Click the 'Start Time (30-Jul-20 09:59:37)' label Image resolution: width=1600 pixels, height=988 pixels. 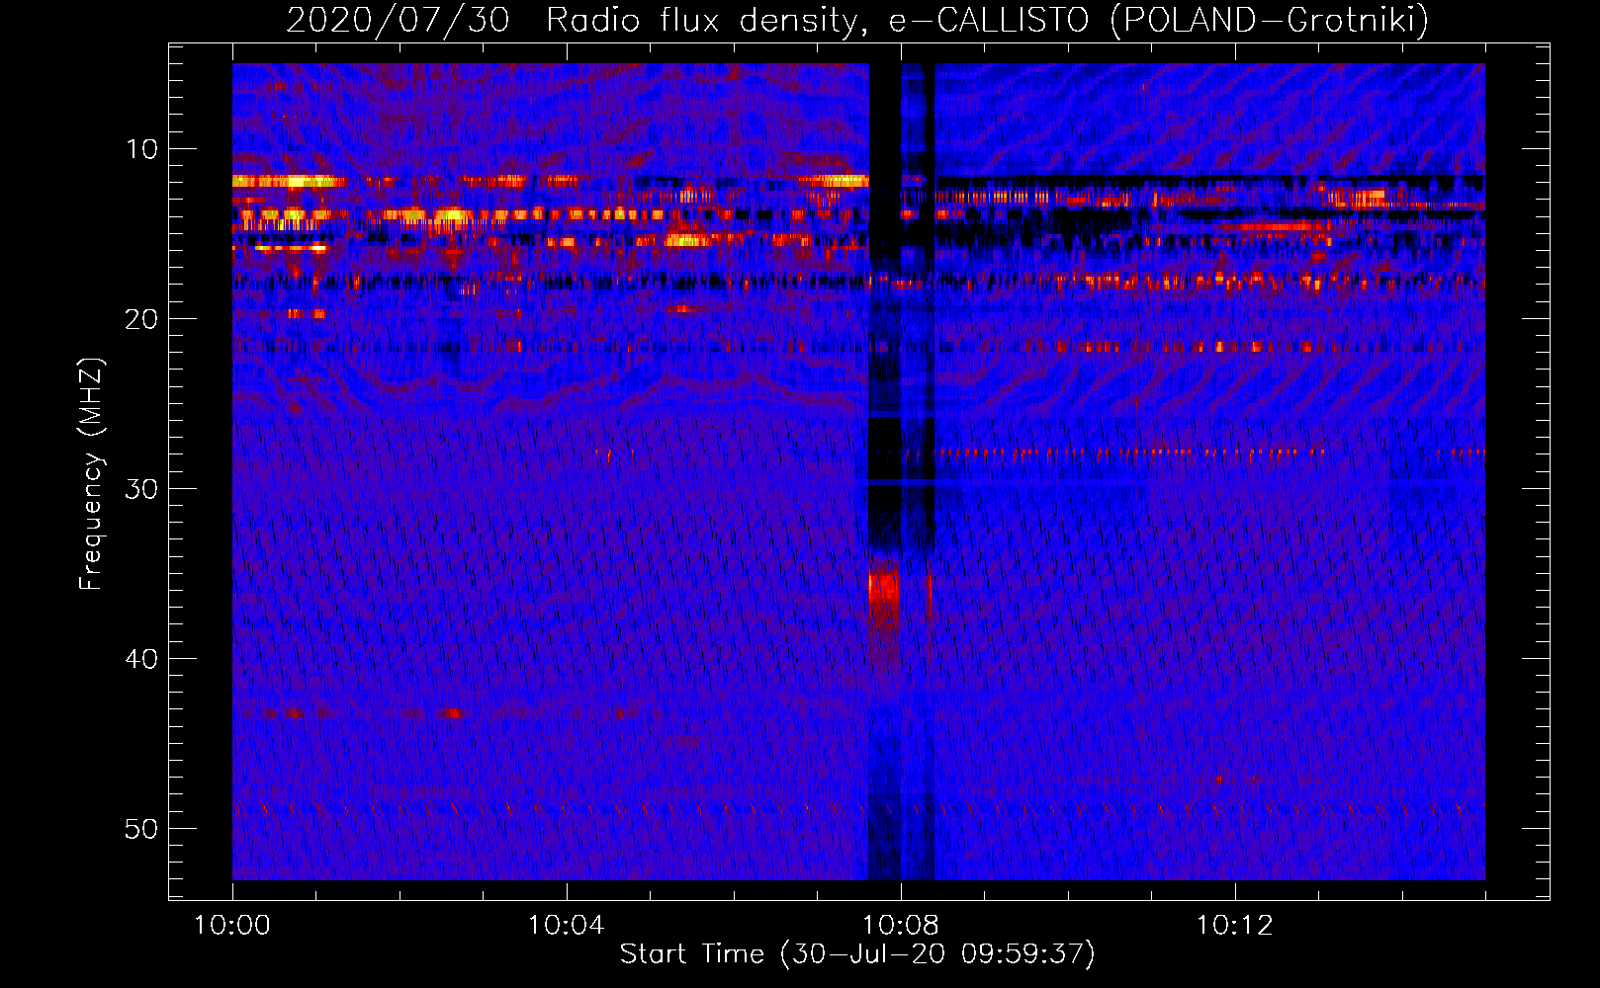[857, 954]
